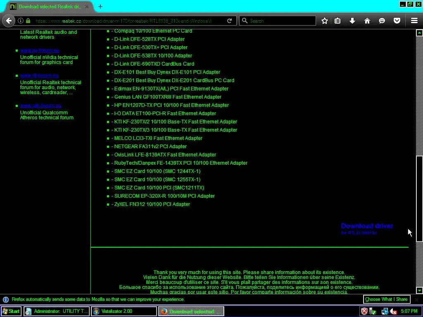Screen dimensions: 423x317
Task: Click the search magnifier icon
Action: (245, 21)
